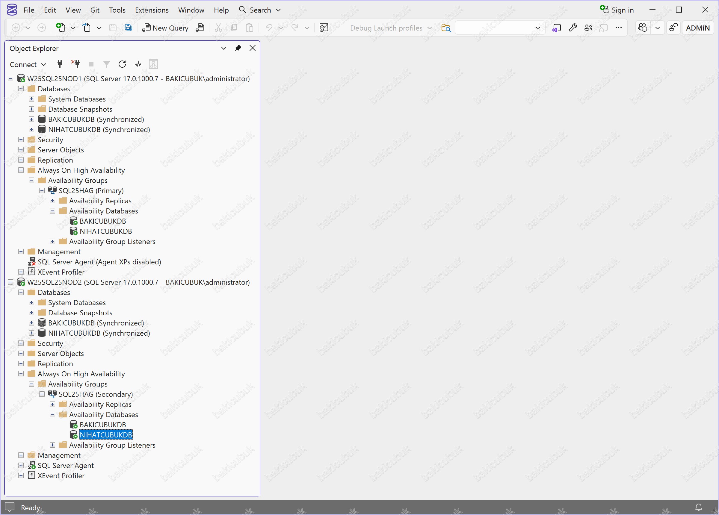Open the Connect dropdown in Object Explorer
Image resolution: width=719 pixels, height=515 pixels.
[x=28, y=64]
